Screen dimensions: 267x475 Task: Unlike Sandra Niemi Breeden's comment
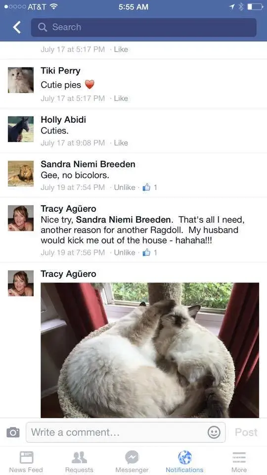(x=125, y=188)
